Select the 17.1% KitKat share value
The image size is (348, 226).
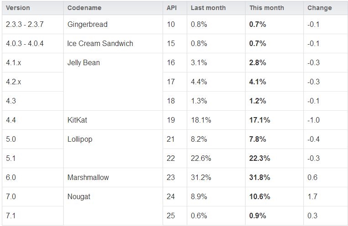(x=260, y=120)
